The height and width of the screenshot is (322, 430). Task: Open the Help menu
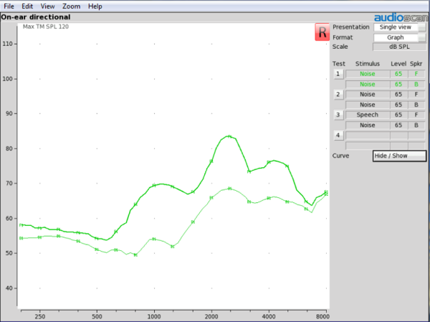[x=95, y=6]
